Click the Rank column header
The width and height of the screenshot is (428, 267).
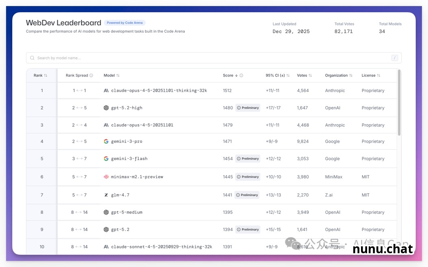point(38,75)
